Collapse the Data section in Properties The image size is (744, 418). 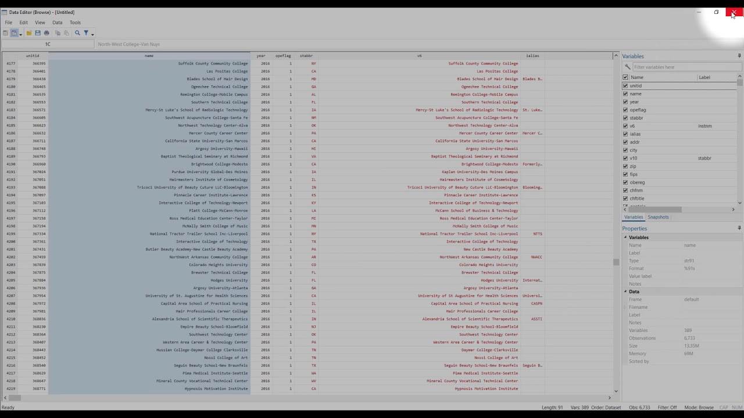point(625,291)
